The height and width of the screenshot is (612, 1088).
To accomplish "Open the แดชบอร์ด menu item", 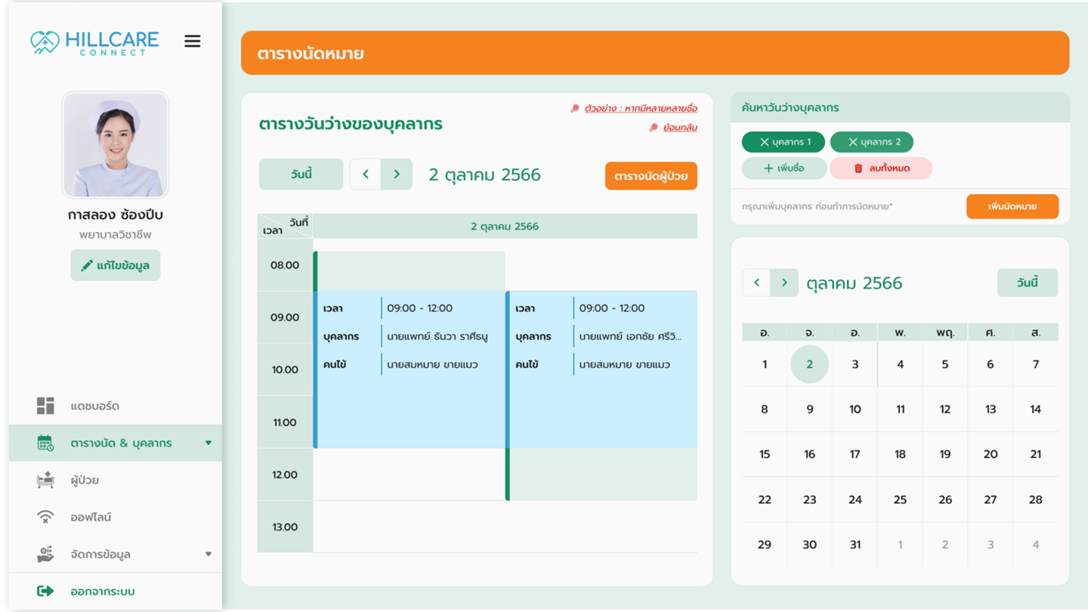I will coord(94,406).
